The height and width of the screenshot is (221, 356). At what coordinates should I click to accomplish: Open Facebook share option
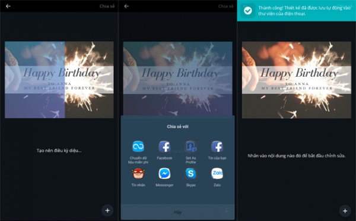pos(164,147)
